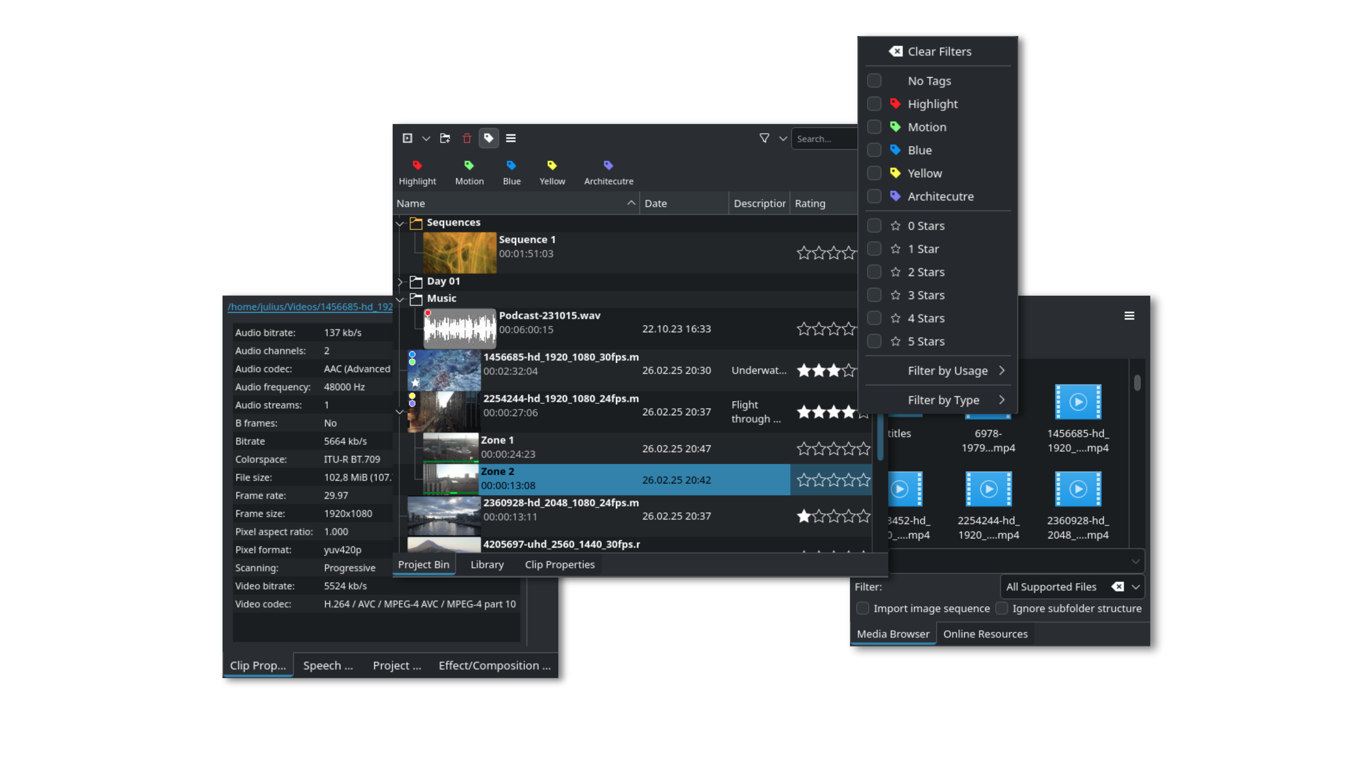Open the Add Clip dropdown arrow
The height and width of the screenshot is (766, 1361).
(426, 139)
